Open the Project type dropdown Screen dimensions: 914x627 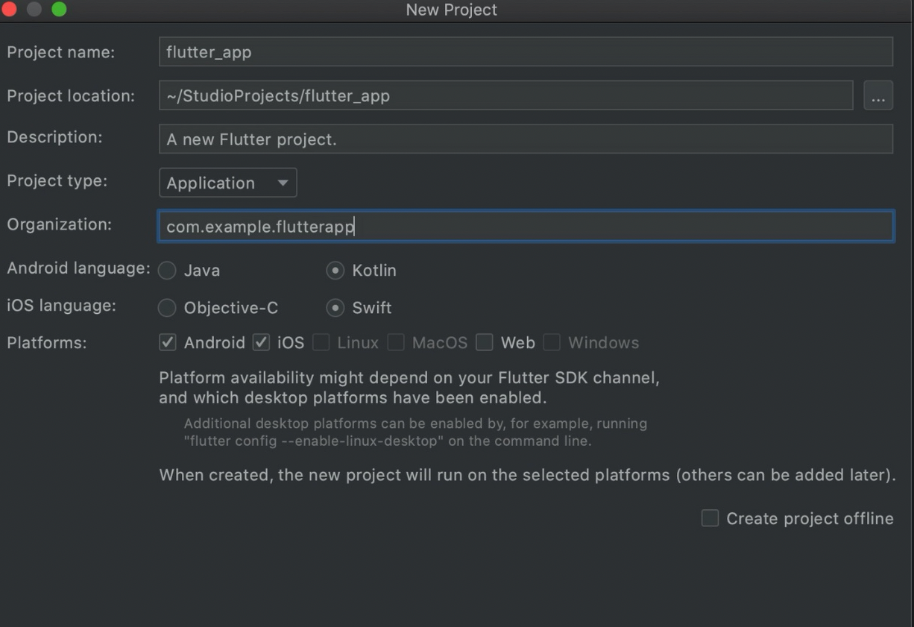(x=228, y=183)
